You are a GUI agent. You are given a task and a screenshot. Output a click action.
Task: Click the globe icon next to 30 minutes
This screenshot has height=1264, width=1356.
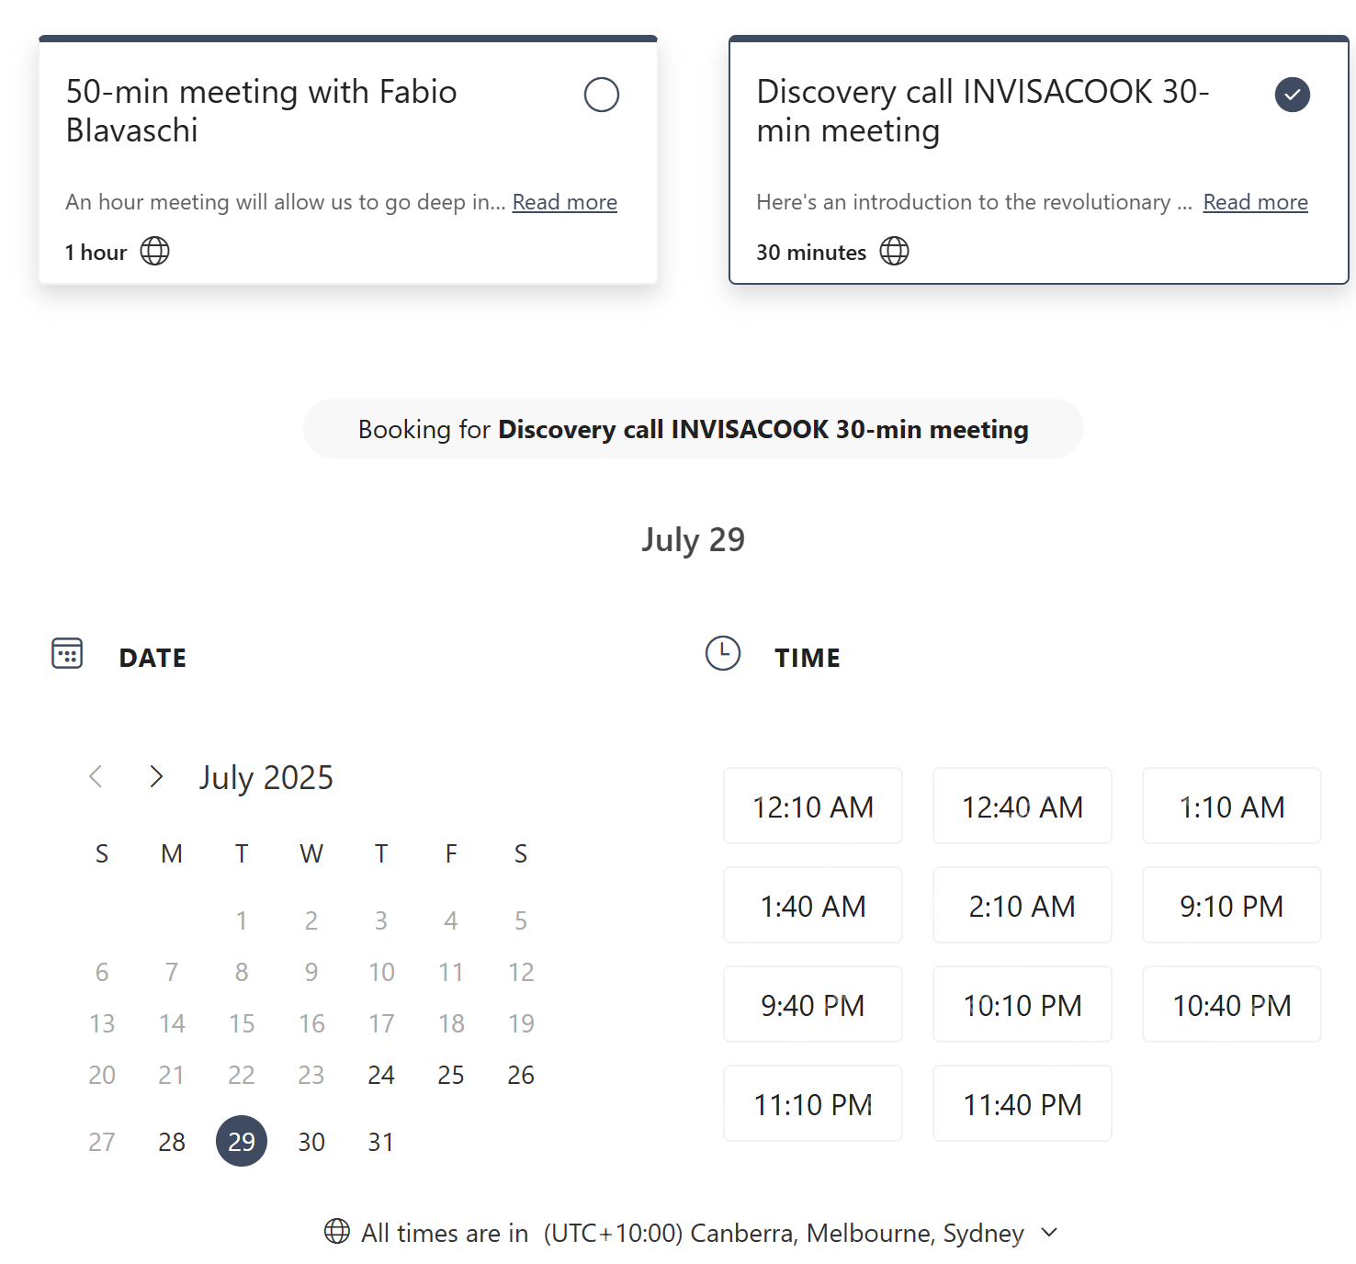click(894, 251)
